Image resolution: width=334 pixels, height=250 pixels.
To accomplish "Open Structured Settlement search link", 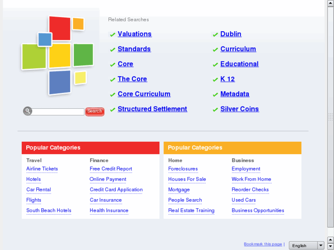I will 153,109.
